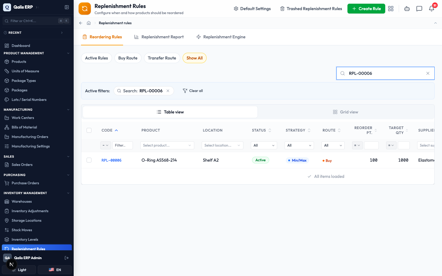Screen dimensions: 442x276
Task: Toggle the sidebar collapse icon
Action: pos(67,7)
